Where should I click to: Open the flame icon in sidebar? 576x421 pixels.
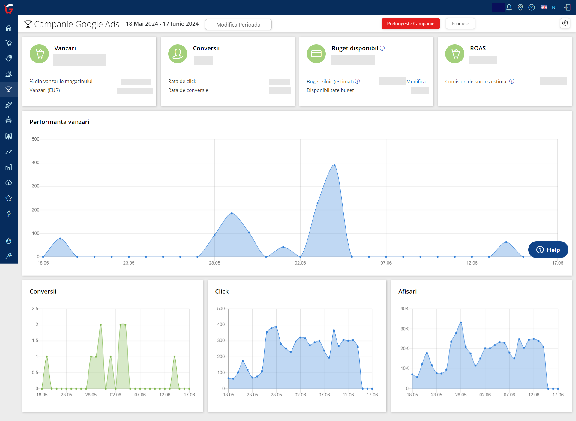point(9,241)
